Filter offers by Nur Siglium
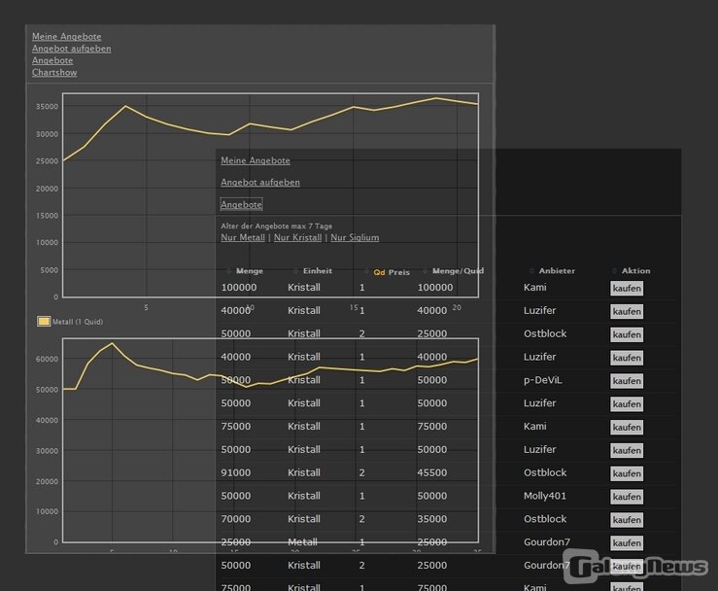Viewport: 718px width, 591px height. [x=355, y=238]
